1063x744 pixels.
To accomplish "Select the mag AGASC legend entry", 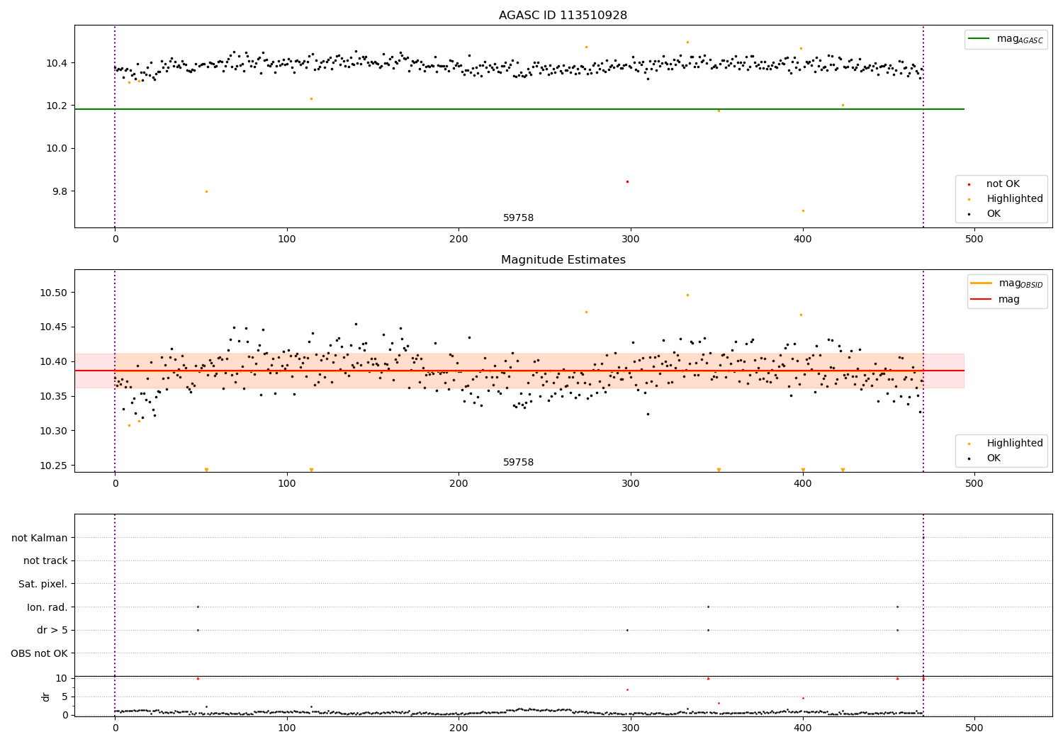I will click(1006, 39).
